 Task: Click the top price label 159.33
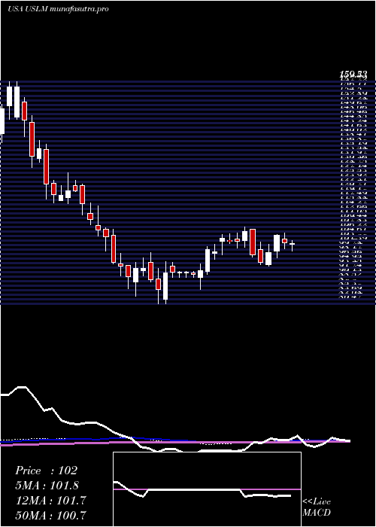pos(353,75)
